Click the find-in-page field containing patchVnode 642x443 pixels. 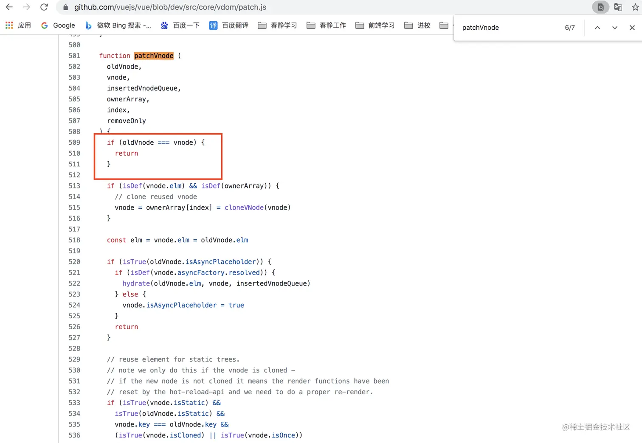coord(510,28)
